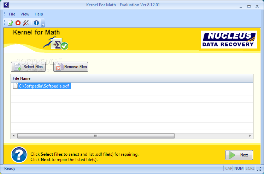
Task: Expand the toolbar options dropdown arrow
Action: click(x=43, y=25)
